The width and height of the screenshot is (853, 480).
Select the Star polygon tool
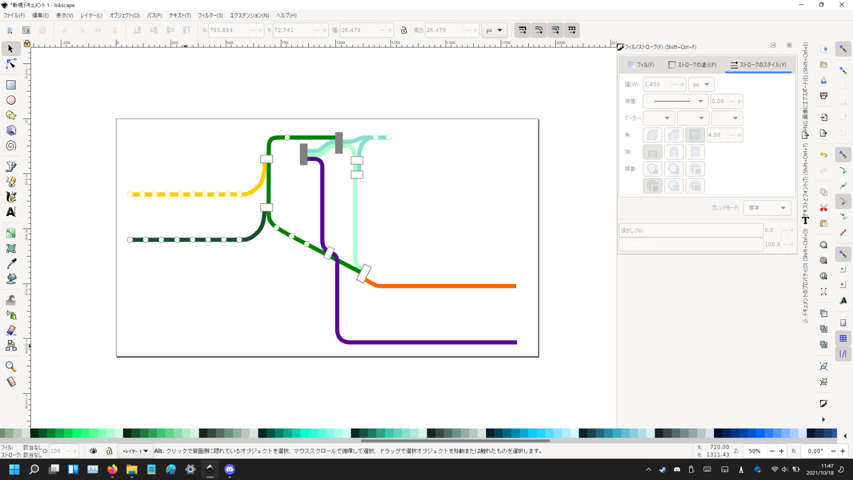pyautogui.click(x=10, y=115)
